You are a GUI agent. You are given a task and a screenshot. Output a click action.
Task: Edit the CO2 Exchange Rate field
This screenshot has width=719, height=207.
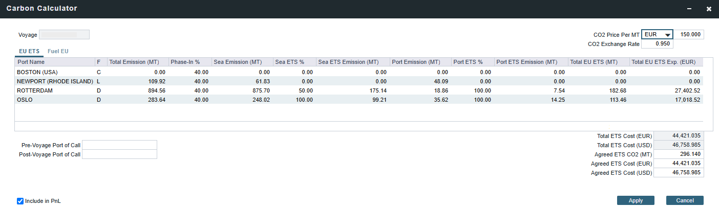click(x=654, y=44)
